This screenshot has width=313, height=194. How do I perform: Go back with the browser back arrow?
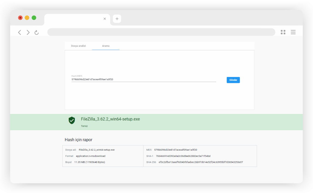click(20, 32)
